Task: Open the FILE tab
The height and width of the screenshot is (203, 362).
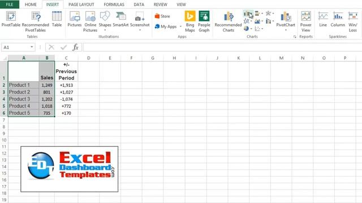Action: click(x=10, y=5)
